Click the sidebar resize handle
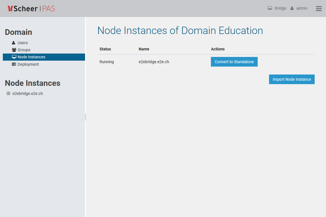 pos(85,117)
